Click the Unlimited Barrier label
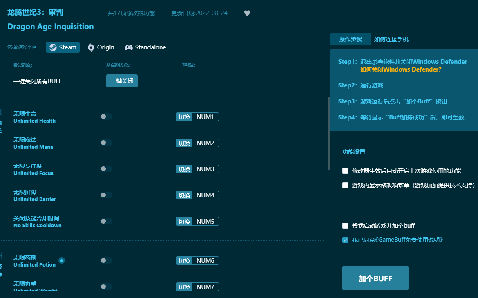478x298 pixels. [x=35, y=199]
